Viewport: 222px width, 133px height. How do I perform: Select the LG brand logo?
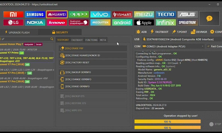[13, 23]
